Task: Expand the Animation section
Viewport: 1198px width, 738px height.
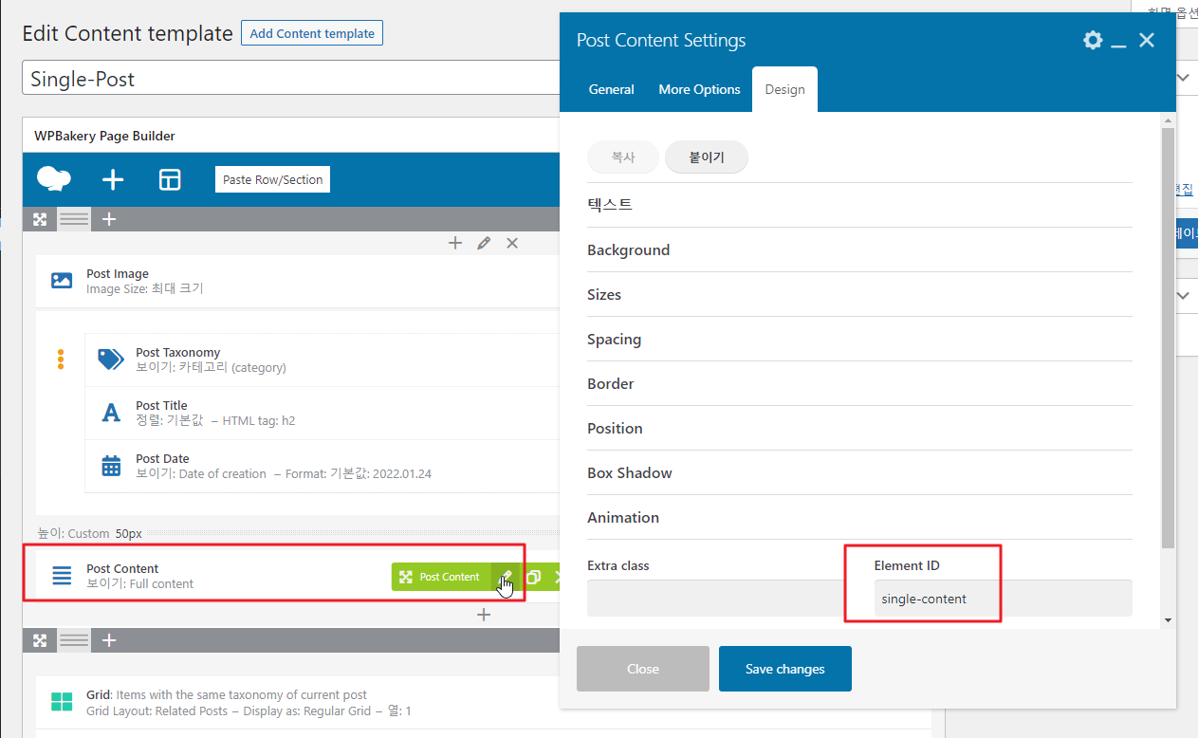Action: click(859, 517)
